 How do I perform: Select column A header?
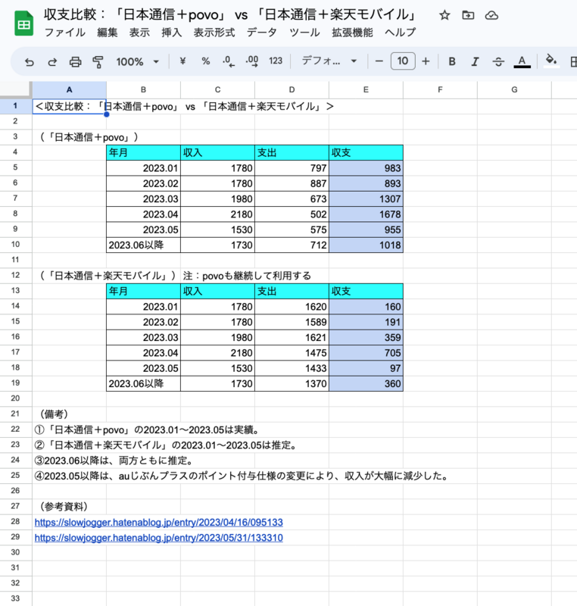click(x=70, y=89)
